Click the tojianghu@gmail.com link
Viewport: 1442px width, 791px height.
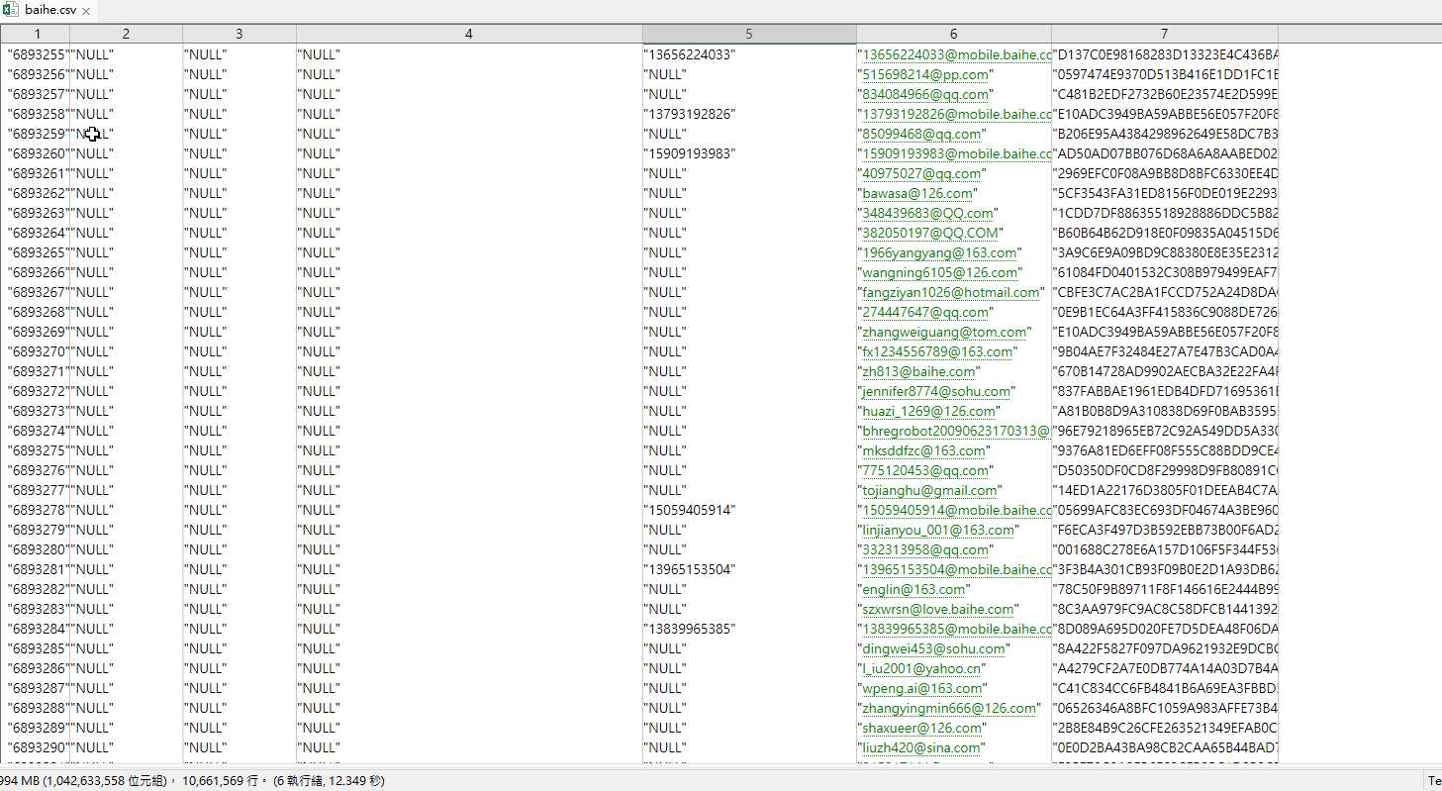[929, 491]
